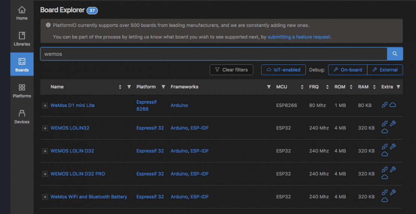416x214 pixels.
Task: Click the Clear filters button
Action: tap(231, 70)
